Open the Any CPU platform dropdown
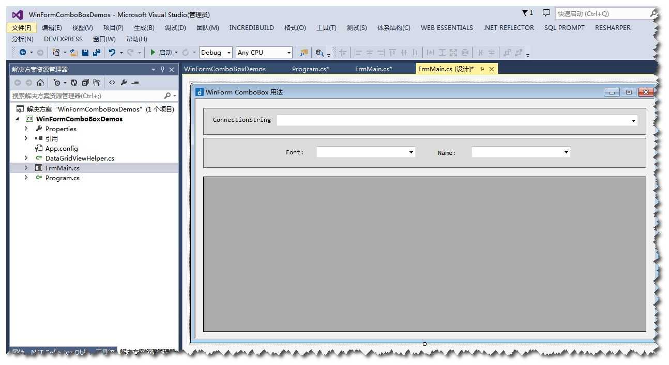 click(288, 53)
